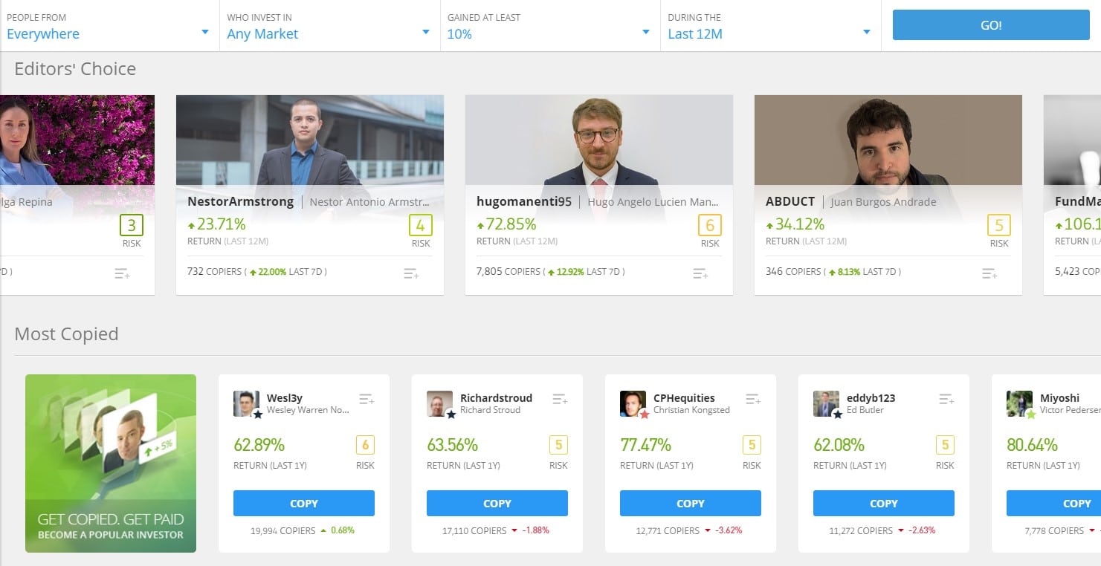Copy Richardstroud's portfolio

click(497, 503)
